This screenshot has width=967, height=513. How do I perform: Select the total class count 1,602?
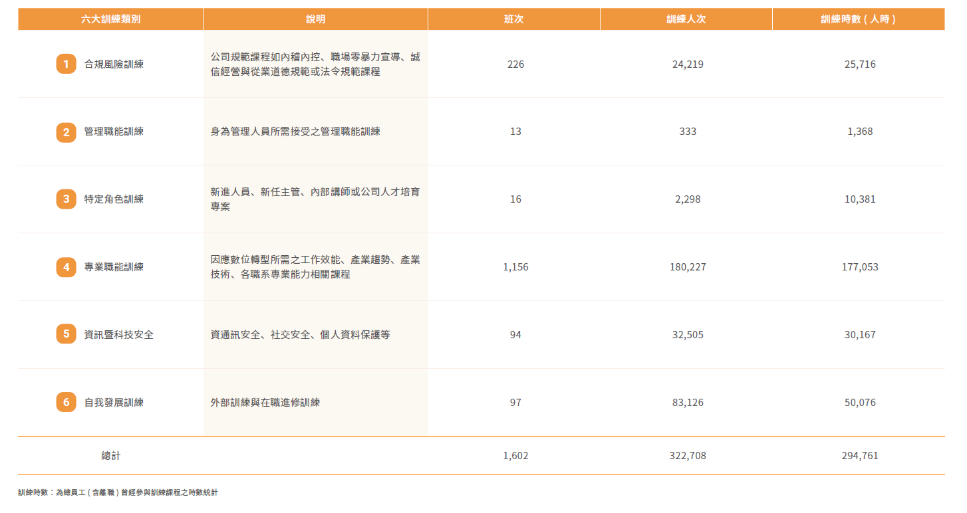tap(515, 456)
